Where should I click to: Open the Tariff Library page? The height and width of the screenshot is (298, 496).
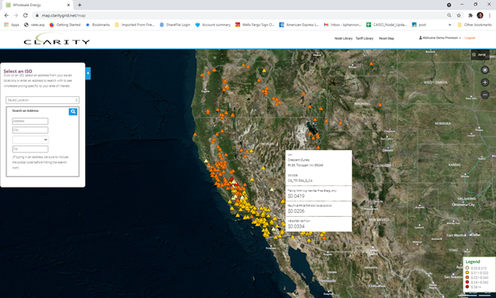(364, 38)
